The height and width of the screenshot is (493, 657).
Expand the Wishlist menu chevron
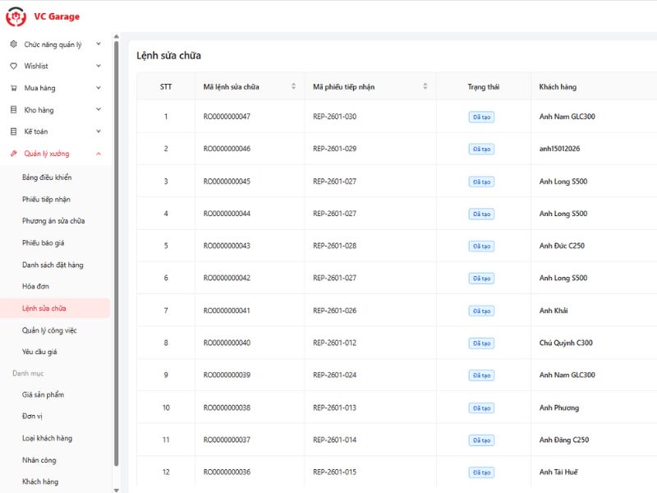click(99, 66)
